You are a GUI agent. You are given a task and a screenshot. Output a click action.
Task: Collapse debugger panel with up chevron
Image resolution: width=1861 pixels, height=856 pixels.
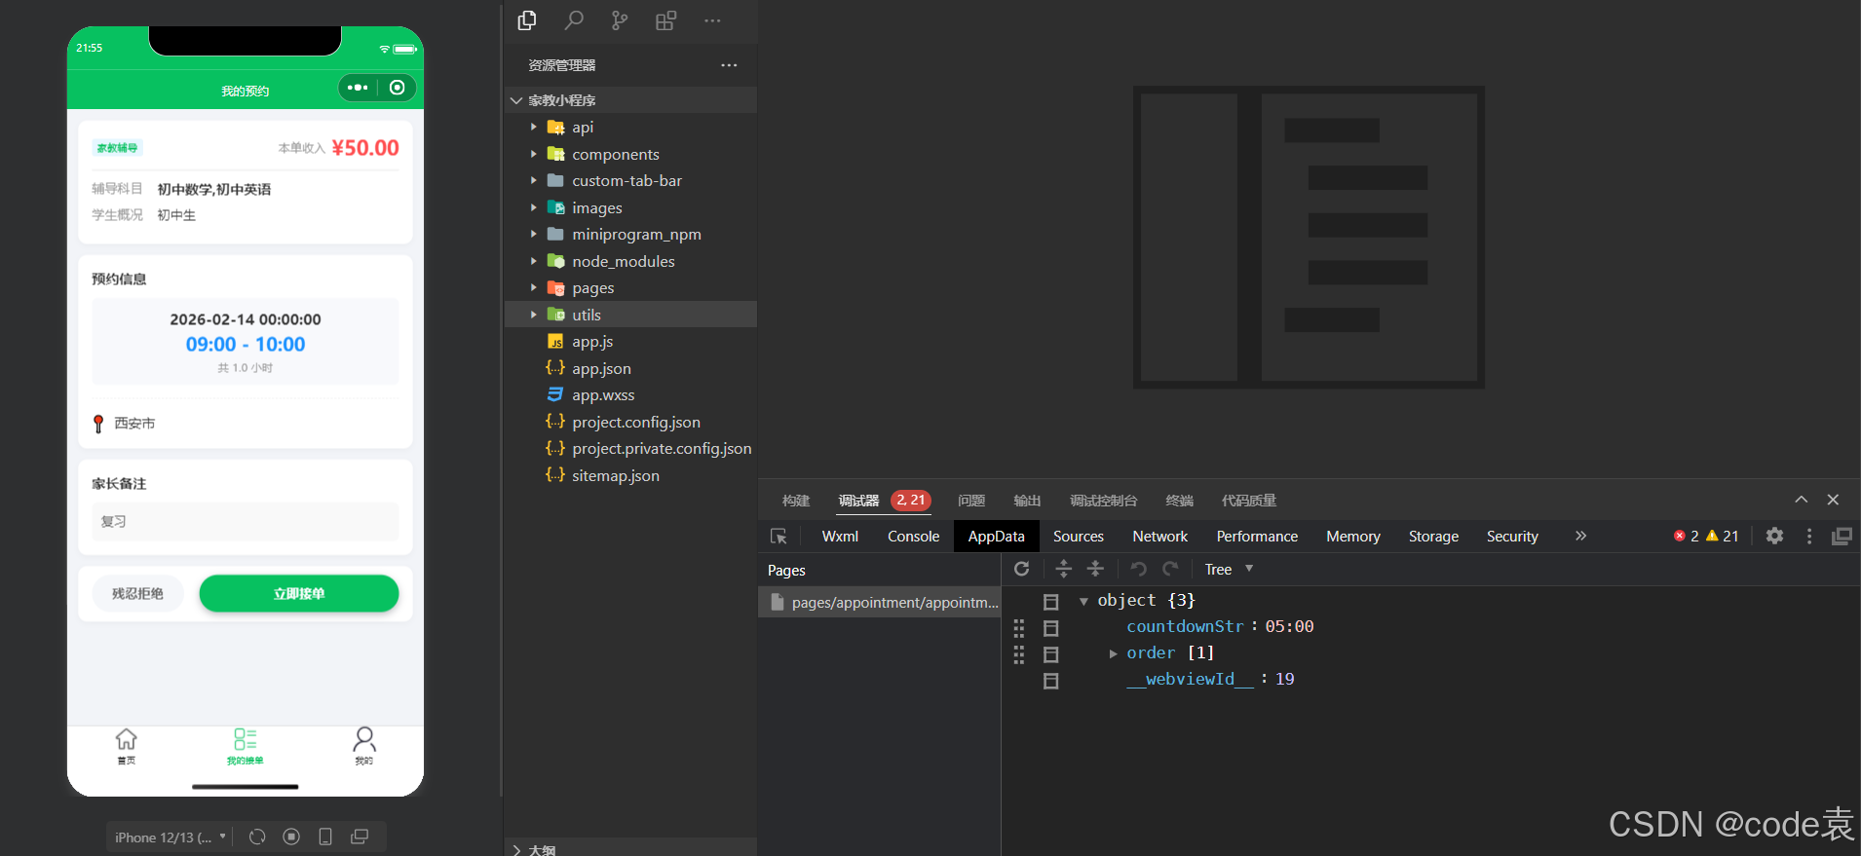click(1801, 500)
